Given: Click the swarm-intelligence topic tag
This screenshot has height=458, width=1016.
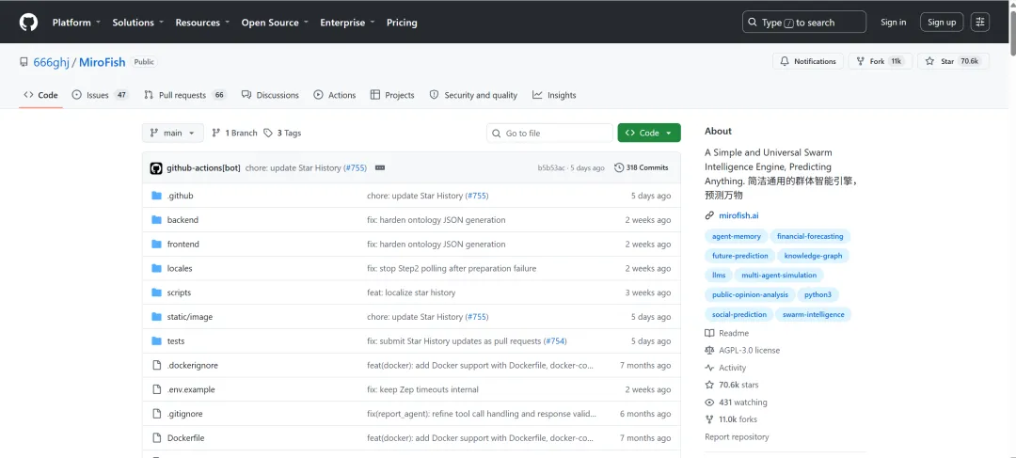Looking at the screenshot, I should 813,314.
